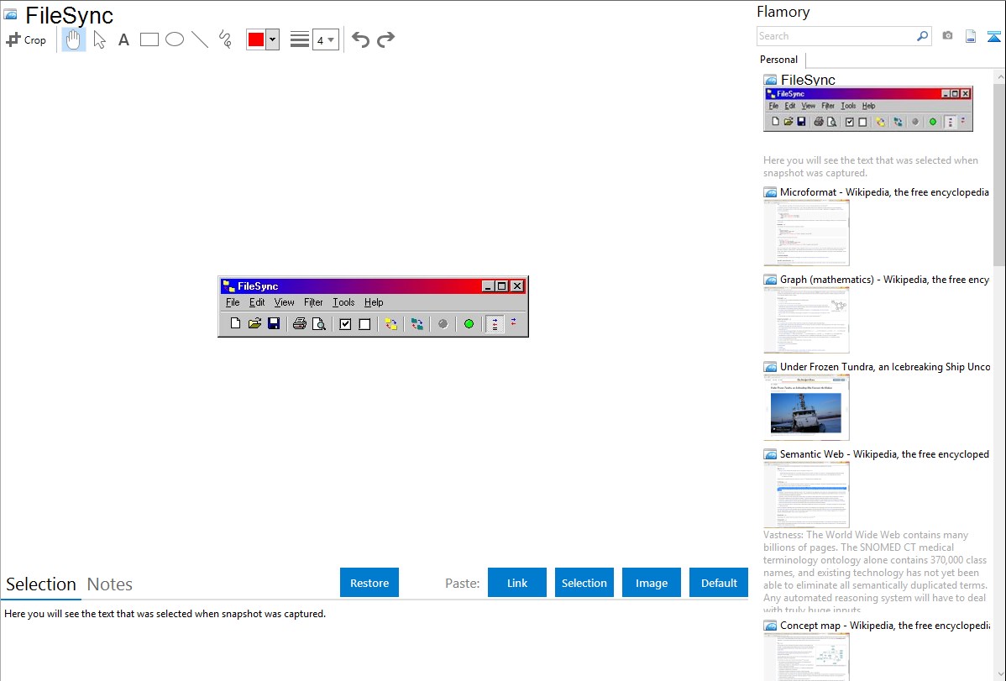Pick the ellipse shape tool

pyautogui.click(x=175, y=39)
